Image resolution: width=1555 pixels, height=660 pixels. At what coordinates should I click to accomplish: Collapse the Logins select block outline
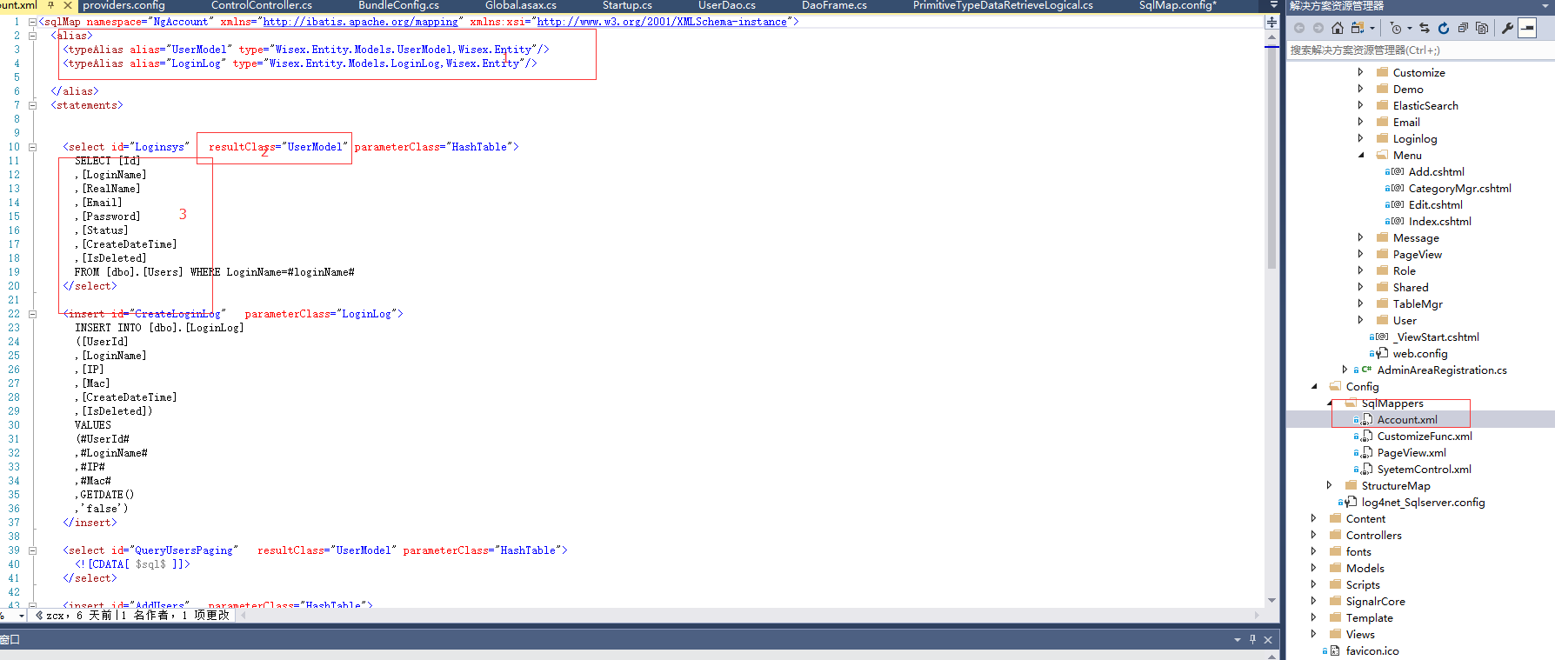click(x=32, y=147)
